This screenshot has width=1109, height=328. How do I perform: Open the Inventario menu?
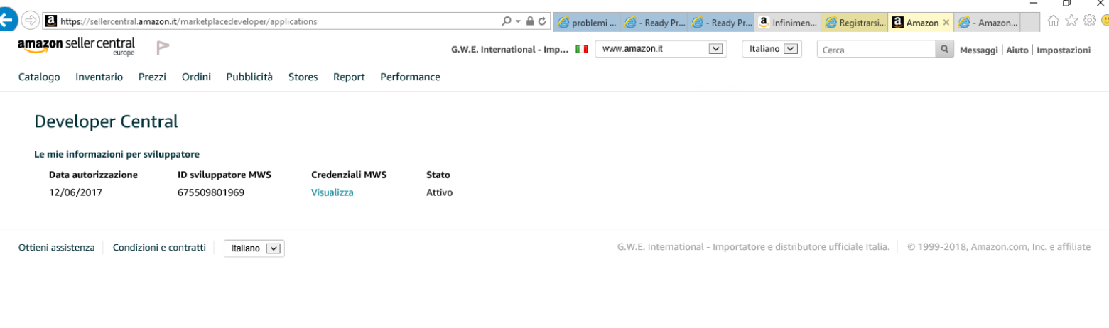coord(99,77)
